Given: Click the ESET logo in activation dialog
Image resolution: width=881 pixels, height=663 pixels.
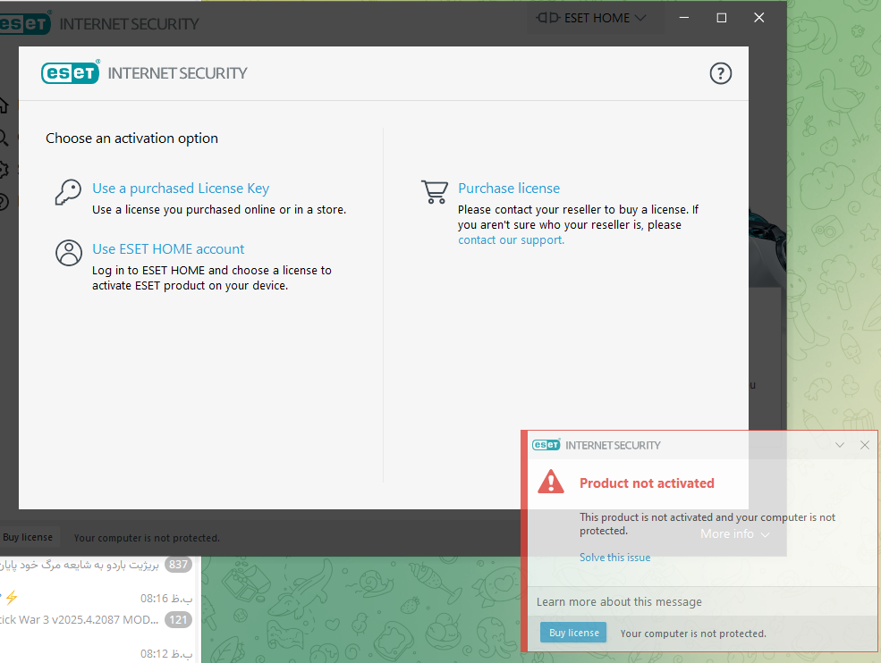Looking at the screenshot, I should click(x=71, y=73).
